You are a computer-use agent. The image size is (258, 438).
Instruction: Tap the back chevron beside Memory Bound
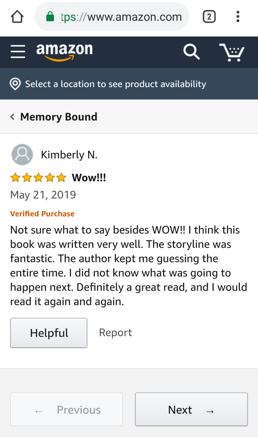pyautogui.click(x=13, y=117)
